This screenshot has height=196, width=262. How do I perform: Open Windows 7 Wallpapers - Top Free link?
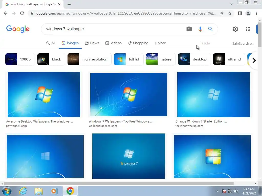click(x=121, y=121)
